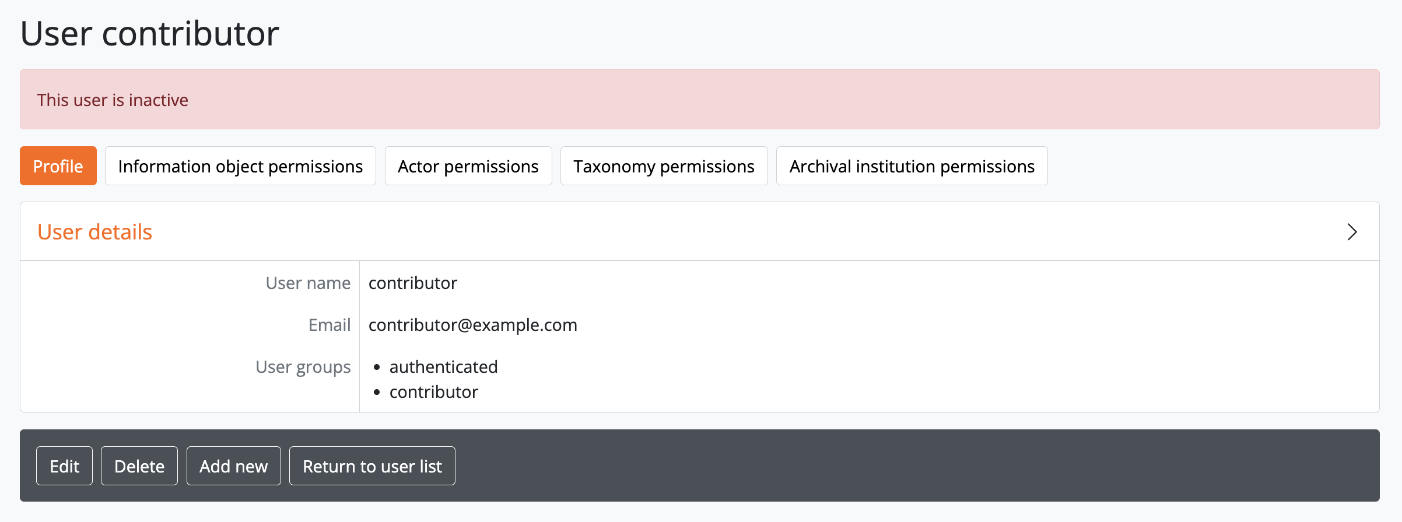The width and height of the screenshot is (1402, 522).
Task: Click the 'User groups' field label
Action: [x=303, y=367]
